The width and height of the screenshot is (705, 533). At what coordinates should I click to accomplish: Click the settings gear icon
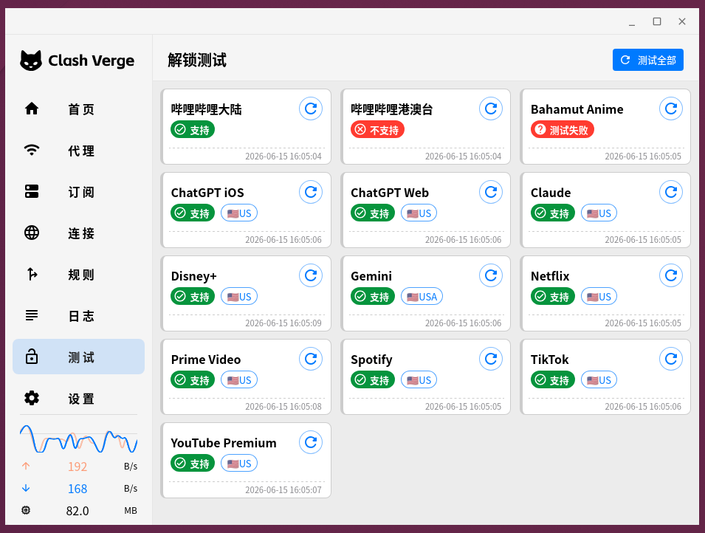(x=32, y=398)
